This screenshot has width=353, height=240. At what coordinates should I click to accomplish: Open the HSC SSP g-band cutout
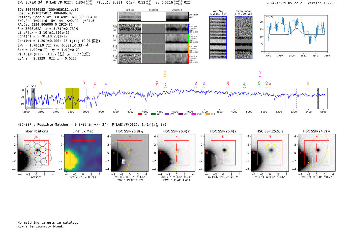pyautogui.click(x=130, y=153)
